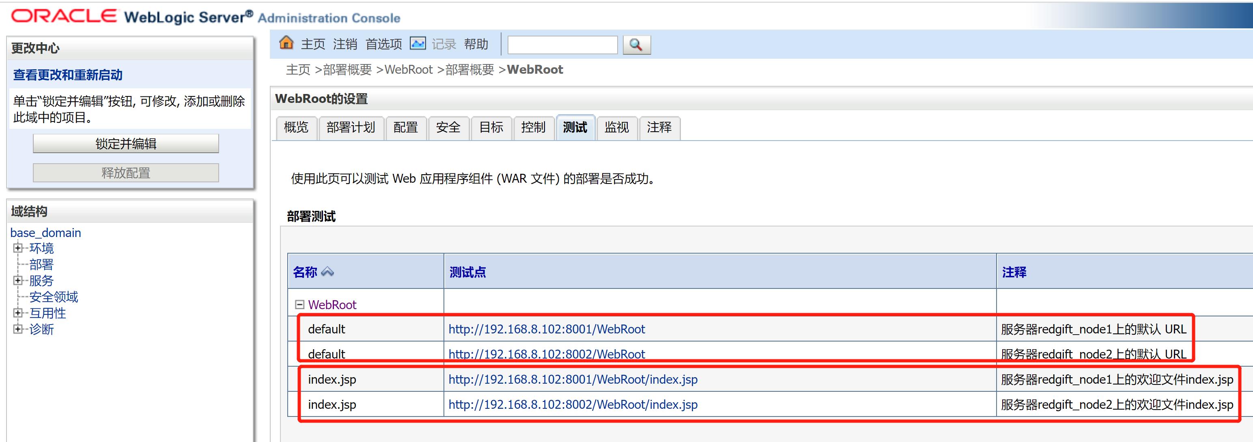1253x442 pixels.
Task: Select the 测试 tab
Action: (x=575, y=128)
